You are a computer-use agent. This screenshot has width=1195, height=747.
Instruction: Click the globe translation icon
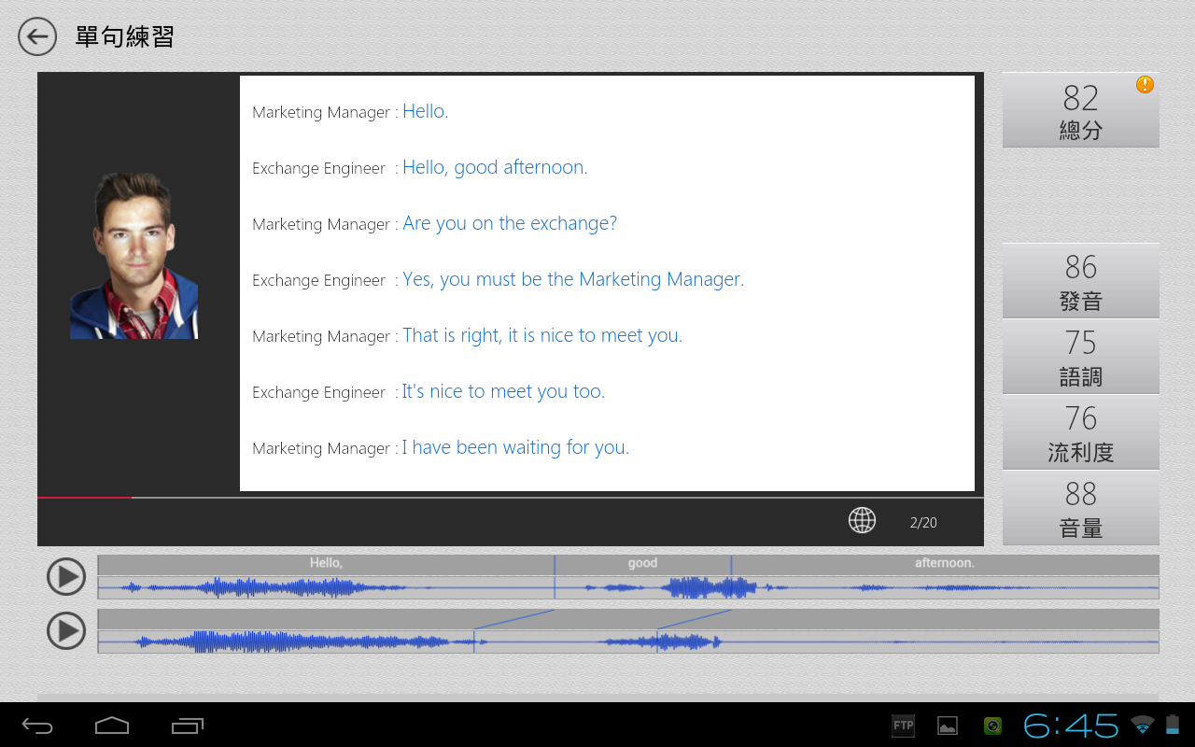(862, 520)
